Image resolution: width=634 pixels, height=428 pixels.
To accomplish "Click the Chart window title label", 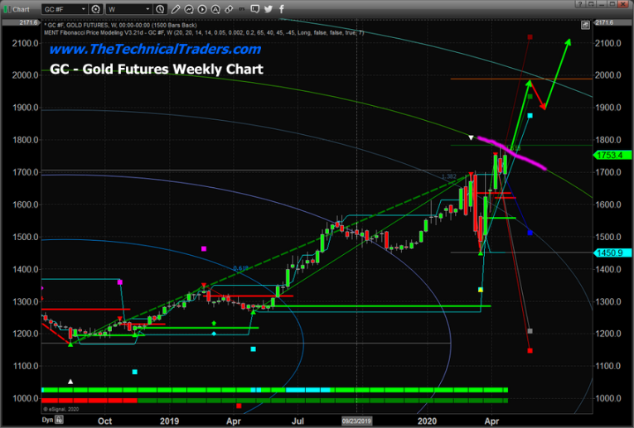I will tap(21, 9).
